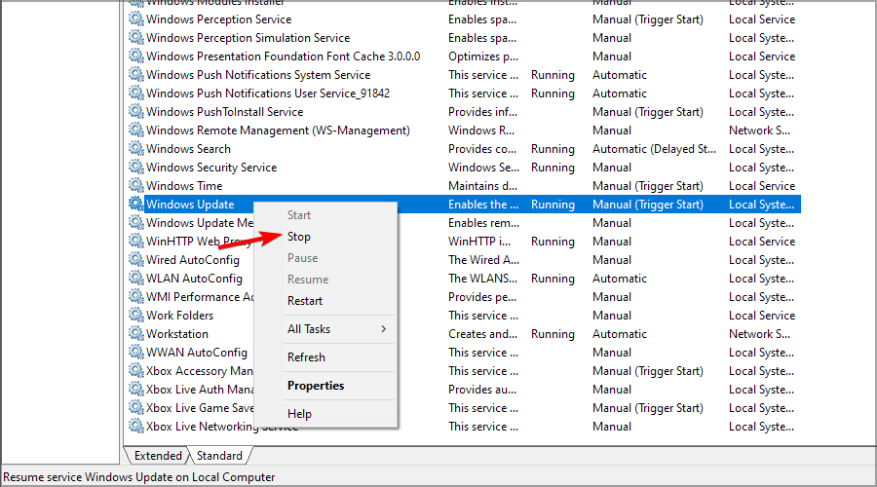Select Wired AutoConfig service name
This screenshot has height=487, width=877.
[x=192, y=260]
